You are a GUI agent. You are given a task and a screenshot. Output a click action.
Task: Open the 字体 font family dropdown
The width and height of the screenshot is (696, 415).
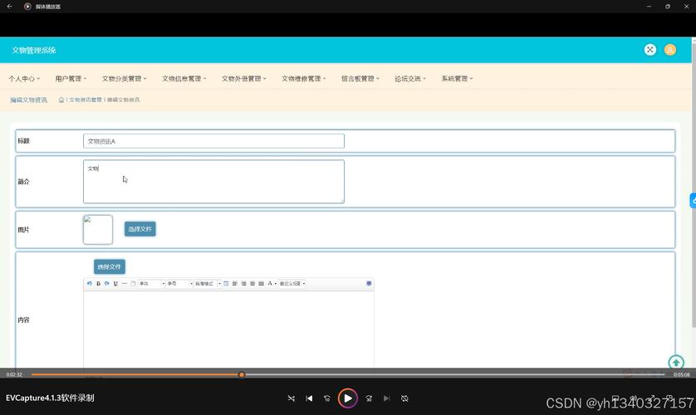(151, 284)
